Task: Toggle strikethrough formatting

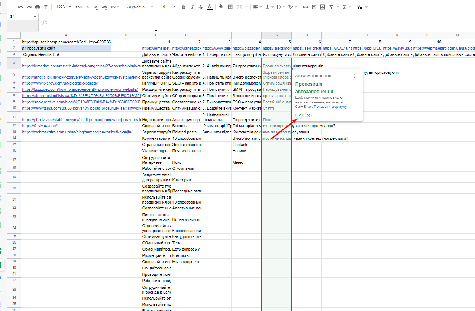Action: 201,7
